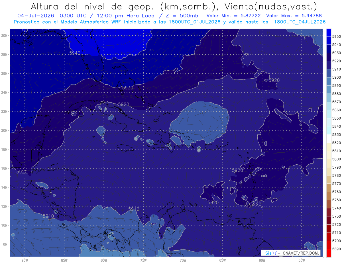Image resolution: width=342 pixels, height=264 pixels.
Task: Click the 80W longitude axis label
Action: click(x=104, y=260)
